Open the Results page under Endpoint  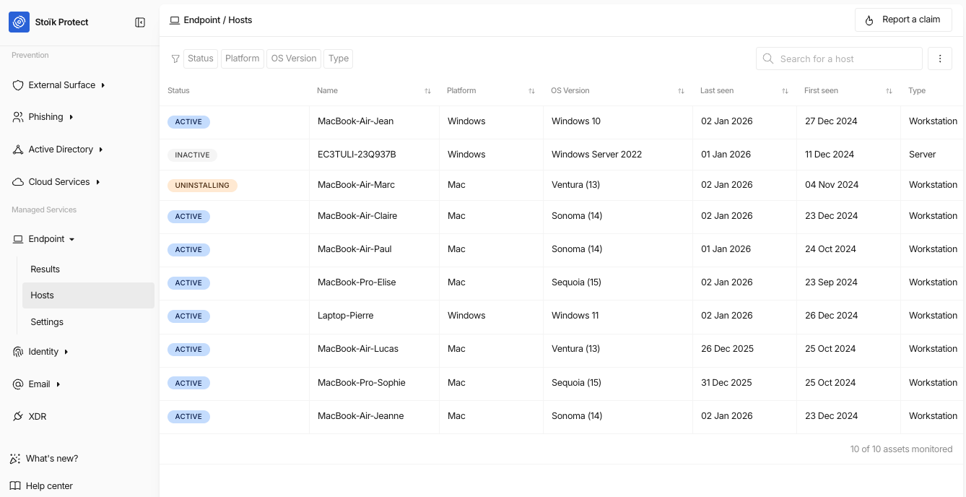[45, 269]
